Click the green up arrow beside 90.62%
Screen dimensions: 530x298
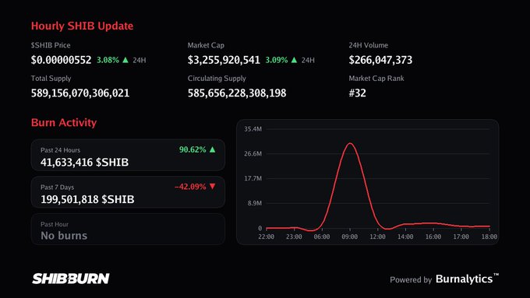(x=212, y=149)
